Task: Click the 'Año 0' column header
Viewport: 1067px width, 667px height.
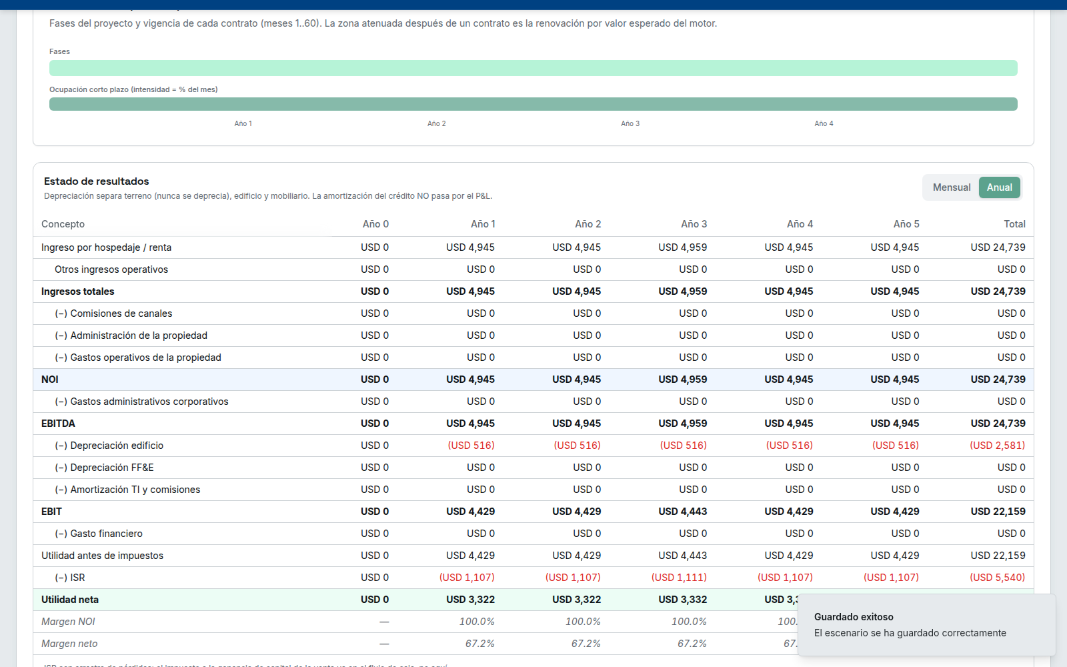Action: 375,224
